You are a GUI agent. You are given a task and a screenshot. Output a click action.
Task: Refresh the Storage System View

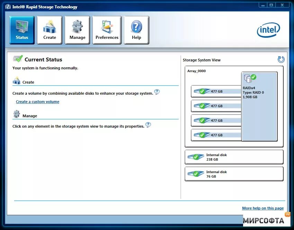[x=281, y=60]
